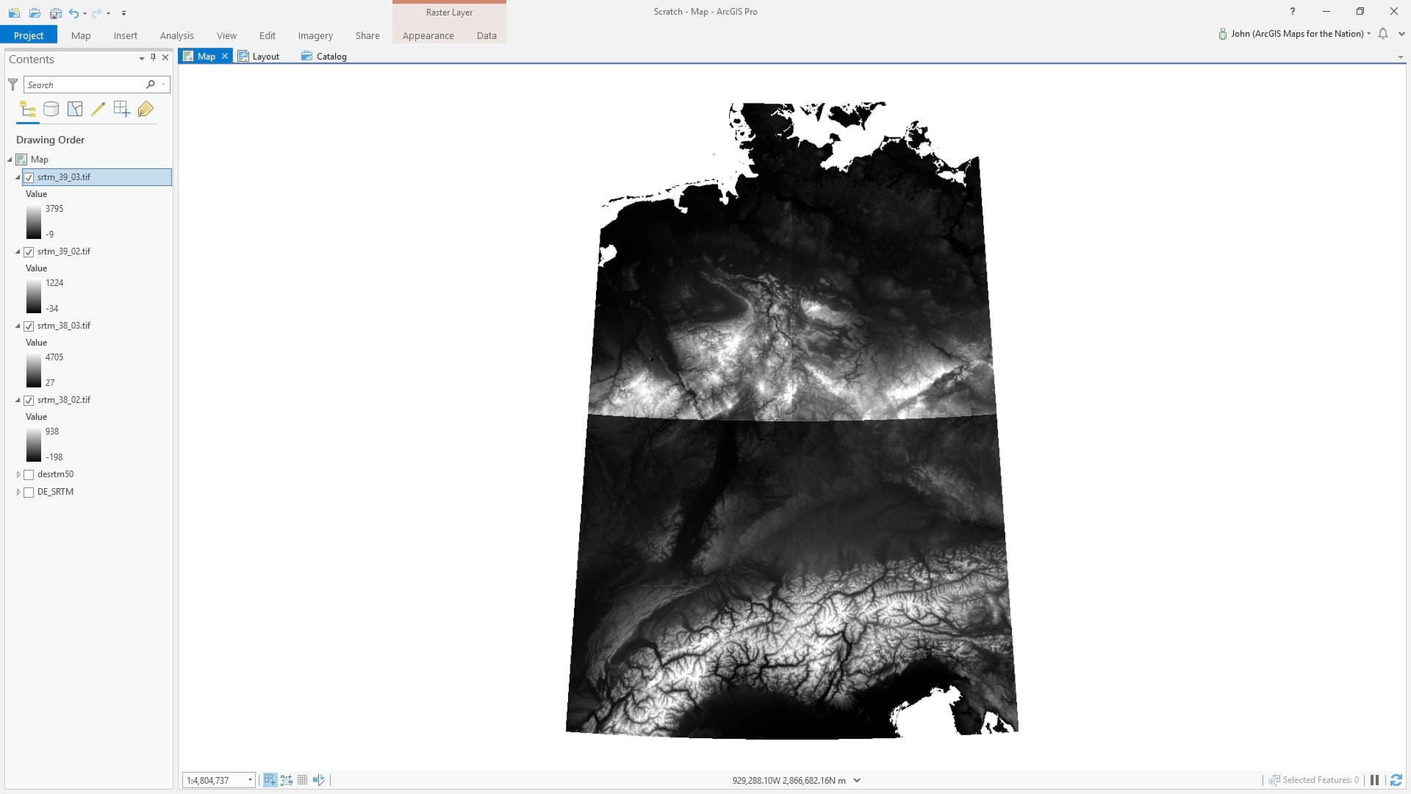Viewport: 1411px width, 794px height.
Task: Uncheck the srtm_39_02.tif layer visibility
Action: (x=29, y=251)
